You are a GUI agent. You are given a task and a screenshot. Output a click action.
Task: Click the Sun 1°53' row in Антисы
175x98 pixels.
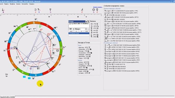coord(94,24)
